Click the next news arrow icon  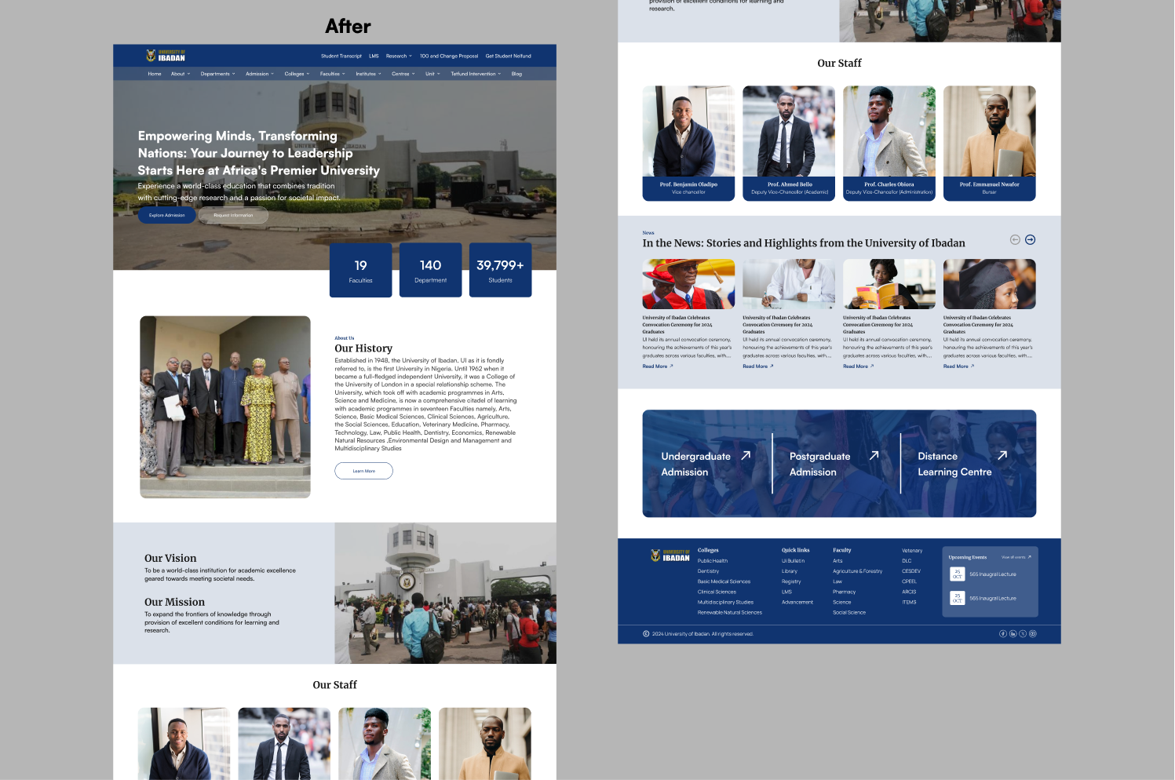1031,239
